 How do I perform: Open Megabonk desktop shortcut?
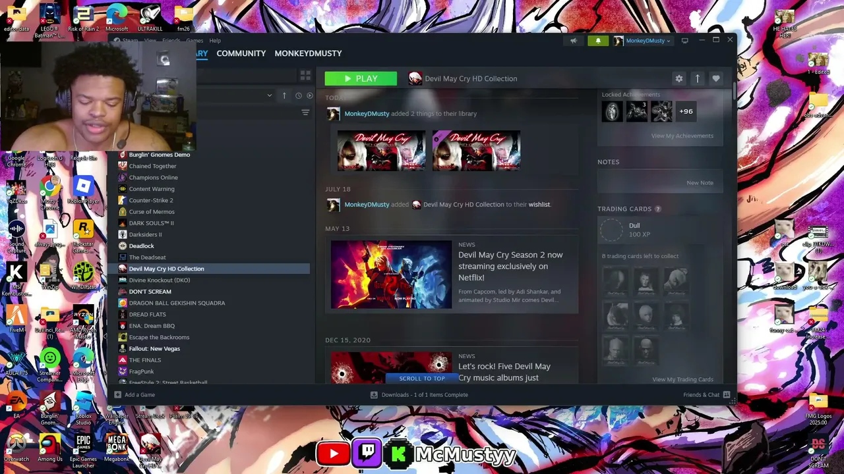(117, 448)
